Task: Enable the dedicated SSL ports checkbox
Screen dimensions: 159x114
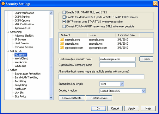Action: click(x=64, y=17)
